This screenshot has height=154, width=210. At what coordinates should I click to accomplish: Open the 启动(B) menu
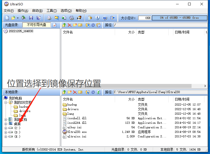click(37, 11)
